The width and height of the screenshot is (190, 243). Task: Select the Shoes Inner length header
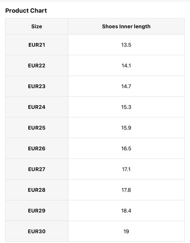coord(127,26)
